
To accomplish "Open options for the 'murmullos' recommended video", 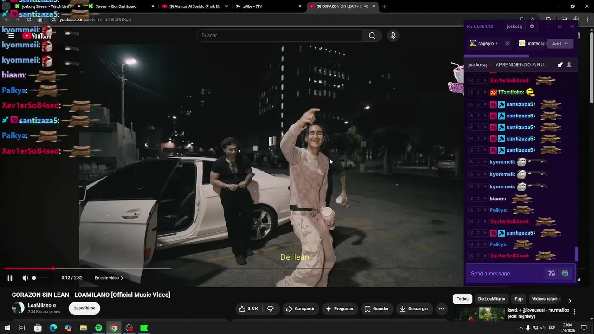I will (574, 312).
